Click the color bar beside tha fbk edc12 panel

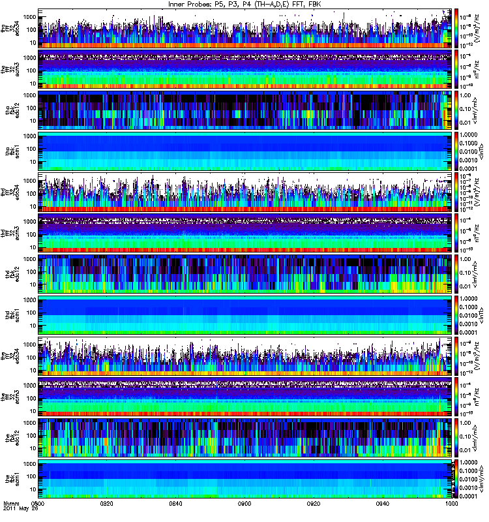[x=456, y=110]
